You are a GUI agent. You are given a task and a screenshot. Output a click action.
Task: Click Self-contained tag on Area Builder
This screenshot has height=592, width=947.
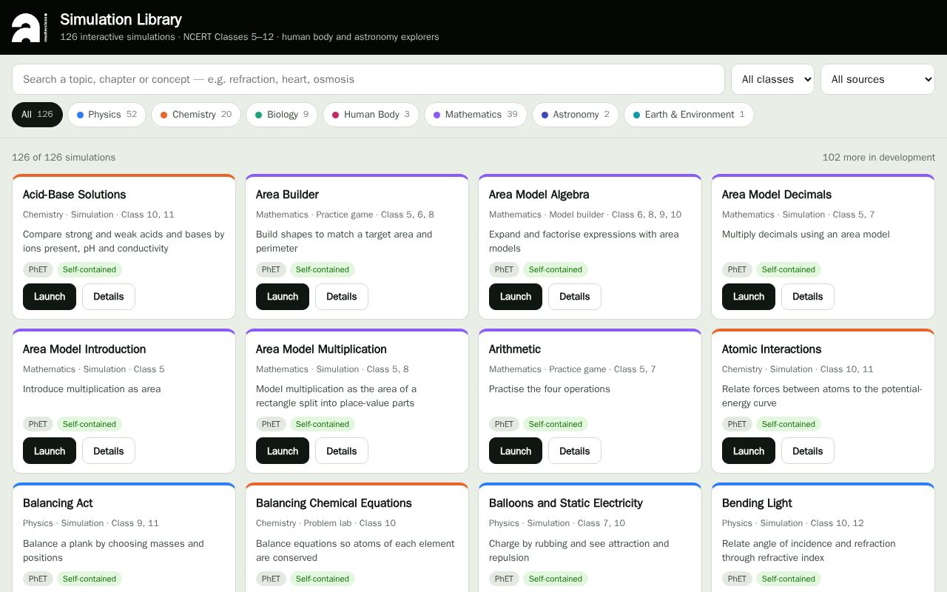click(323, 270)
